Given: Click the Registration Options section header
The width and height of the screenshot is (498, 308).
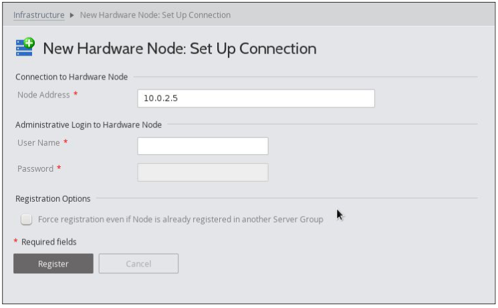Looking at the screenshot, I should (x=53, y=199).
